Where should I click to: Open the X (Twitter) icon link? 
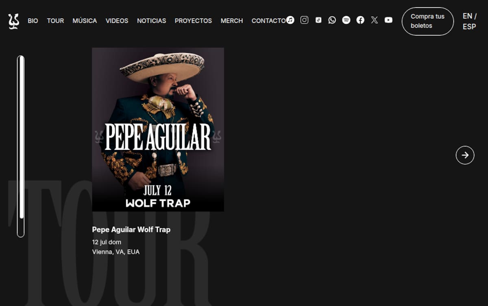375,20
